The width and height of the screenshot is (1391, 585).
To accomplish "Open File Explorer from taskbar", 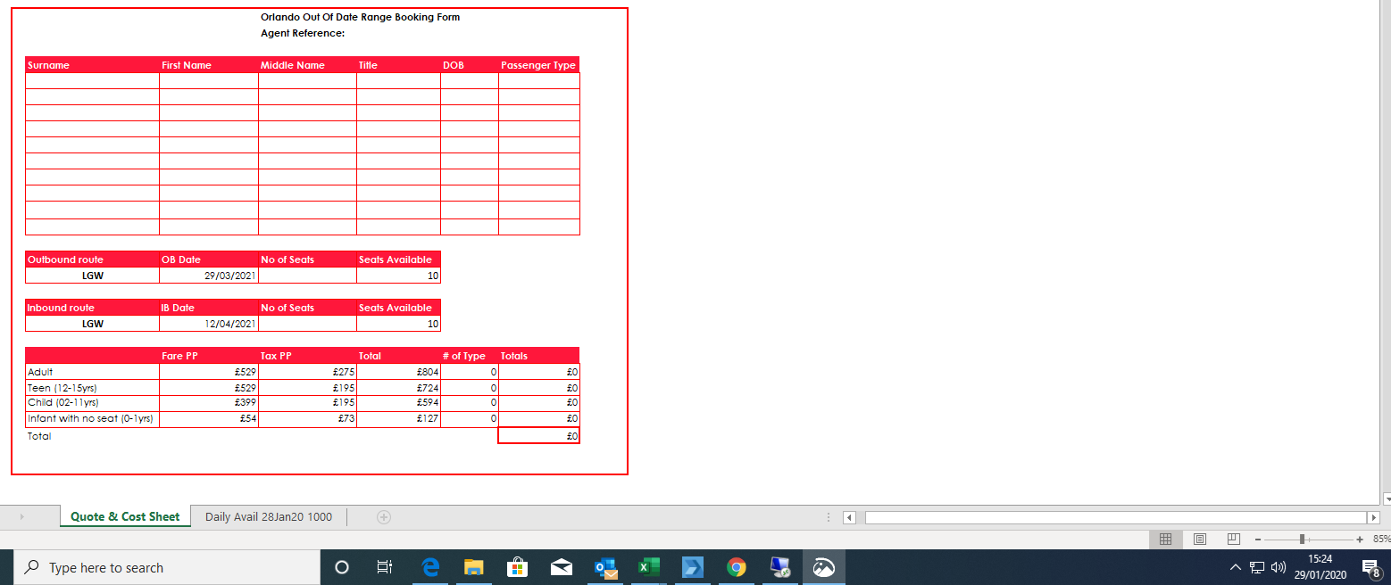I will (473, 567).
